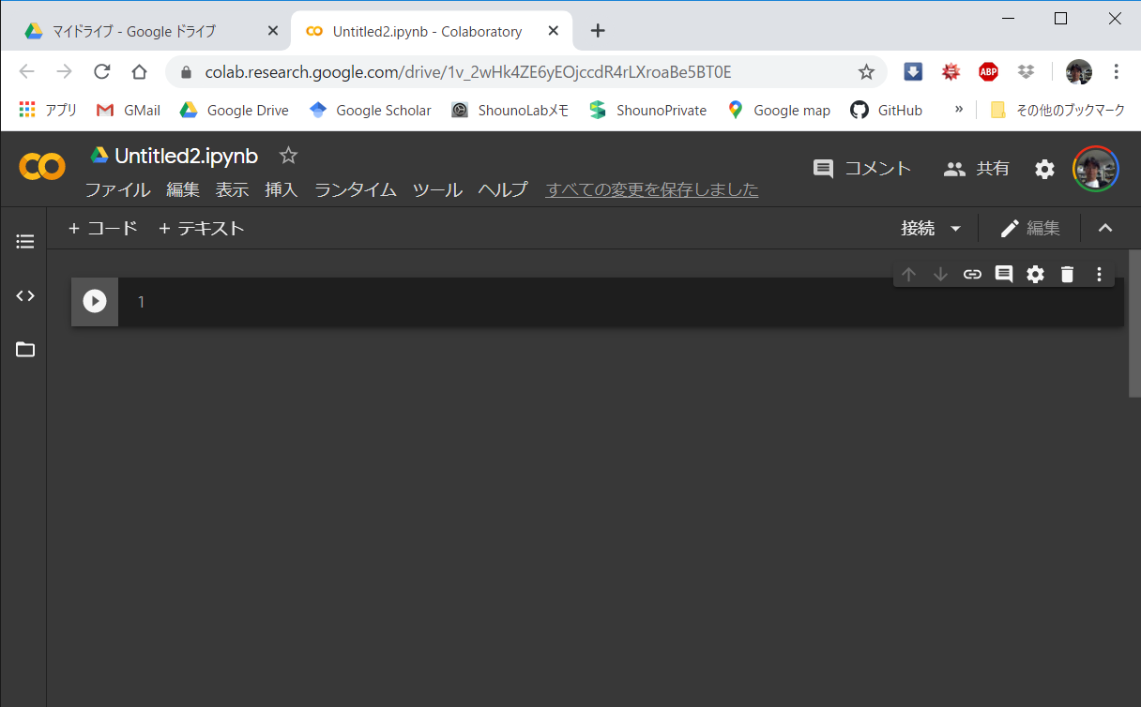This screenshot has height=707, width=1141.
Task: Open the AdBlock Plus extension icon
Action: click(x=988, y=72)
